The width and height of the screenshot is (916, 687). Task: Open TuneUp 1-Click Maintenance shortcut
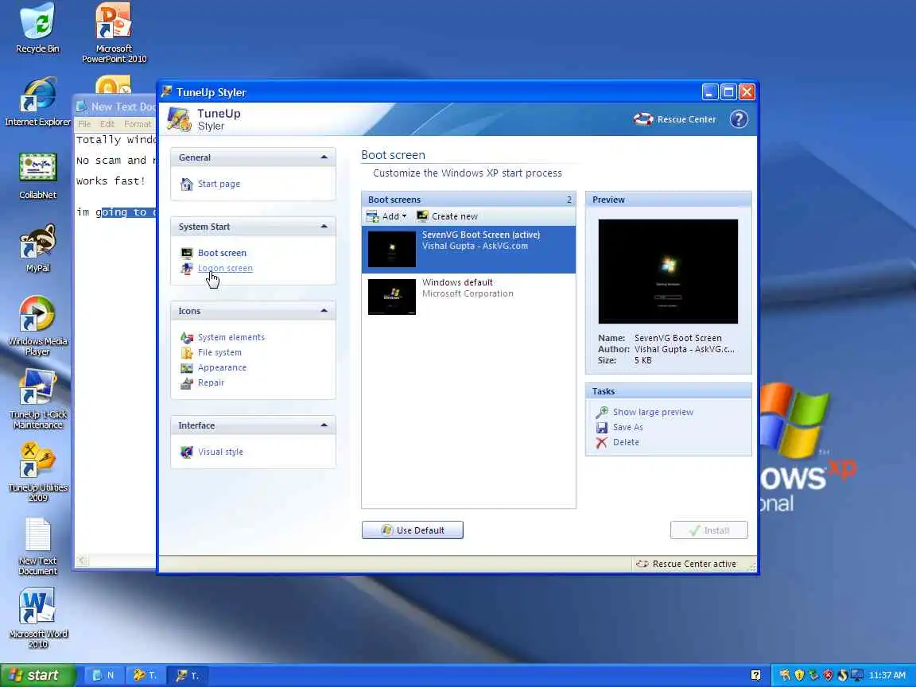37,398
